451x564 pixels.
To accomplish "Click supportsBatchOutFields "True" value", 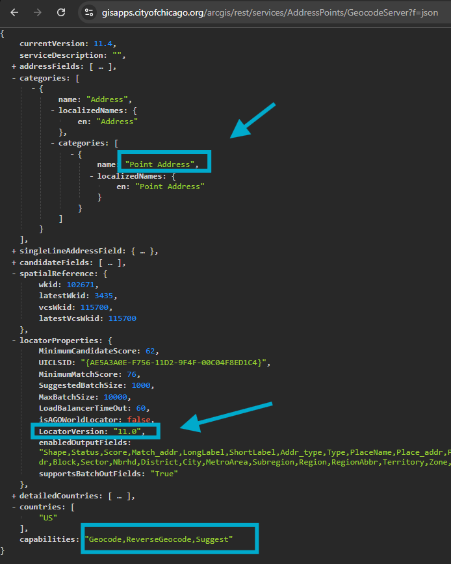I will [x=164, y=473].
